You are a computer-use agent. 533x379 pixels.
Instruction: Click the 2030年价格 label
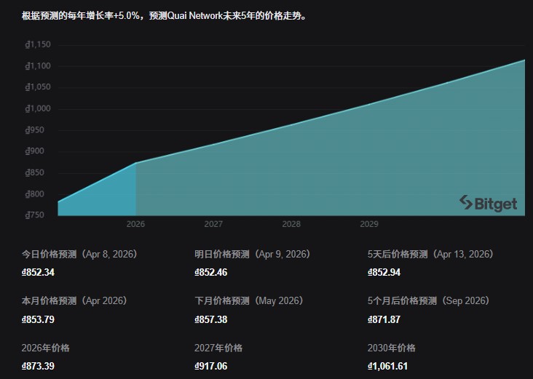pyautogui.click(x=392, y=348)
